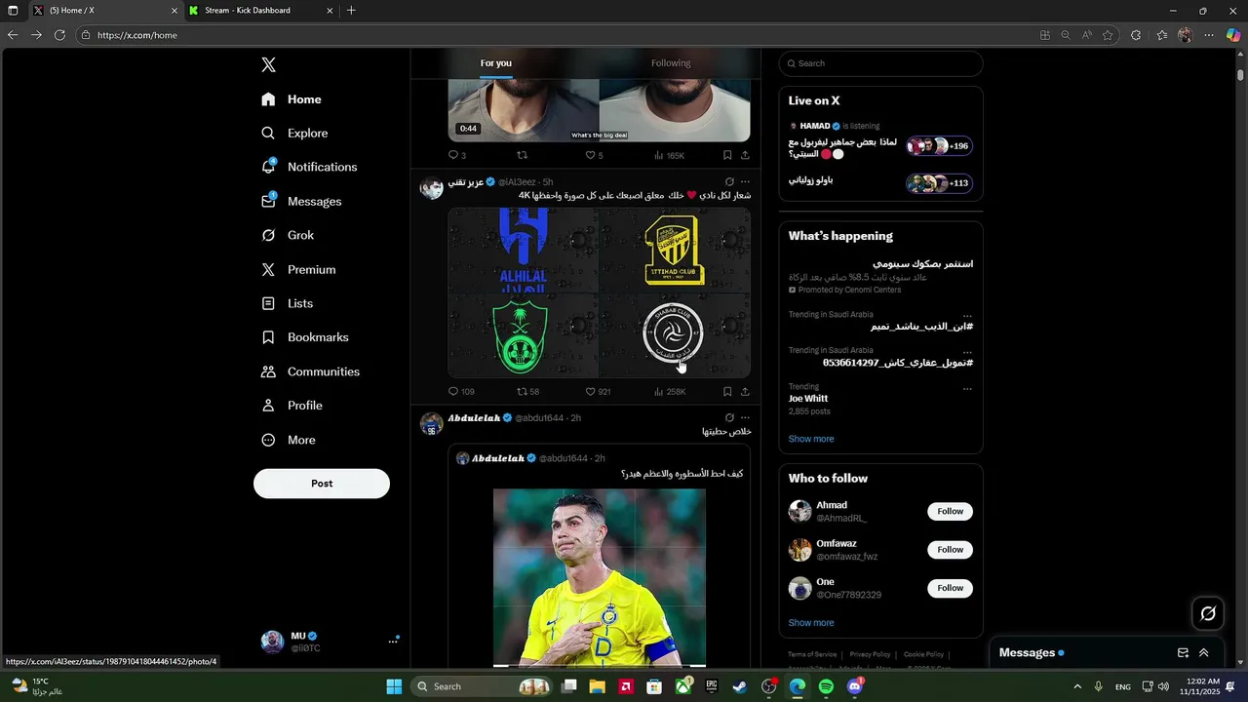Open Premium in sidebar

[298, 269]
